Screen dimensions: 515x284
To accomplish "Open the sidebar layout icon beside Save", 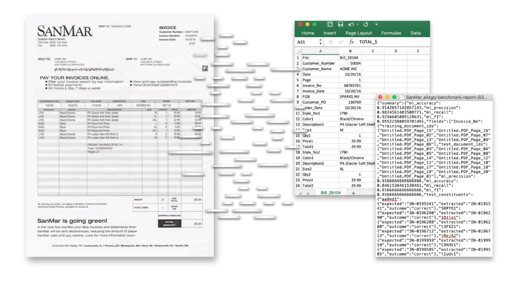I will coord(329,24).
